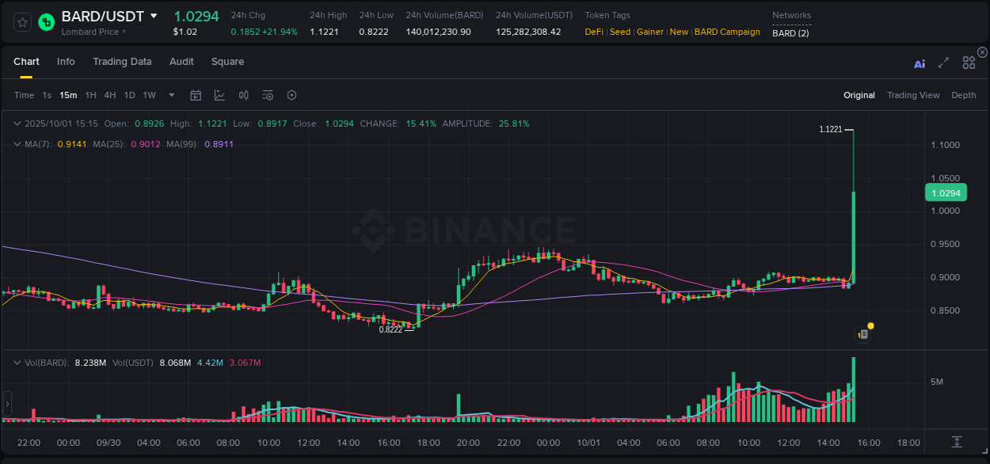
Task: Open the chart settings hexagon icon
Action: [x=291, y=95]
